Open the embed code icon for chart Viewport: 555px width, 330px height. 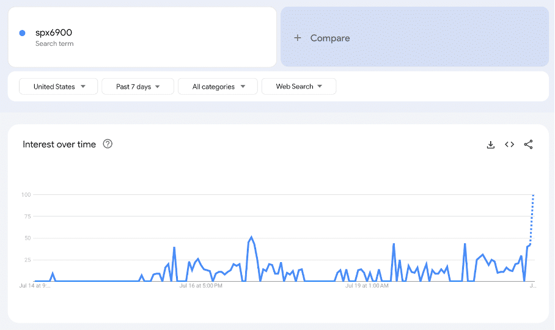(x=509, y=145)
